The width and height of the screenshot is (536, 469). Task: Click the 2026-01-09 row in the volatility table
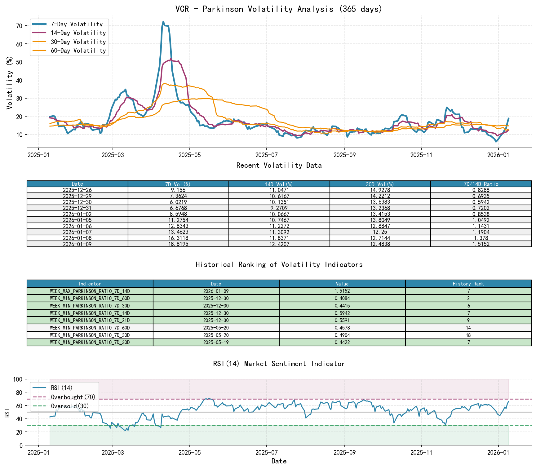[x=77, y=244]
